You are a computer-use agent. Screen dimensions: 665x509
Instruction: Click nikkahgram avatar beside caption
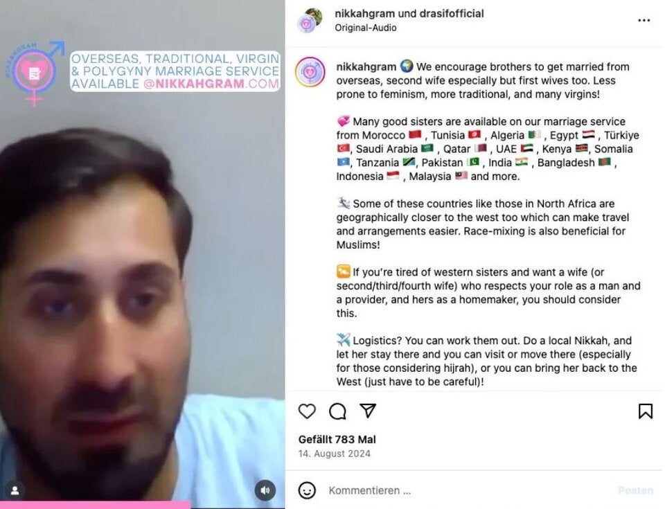tap(310, 72)
